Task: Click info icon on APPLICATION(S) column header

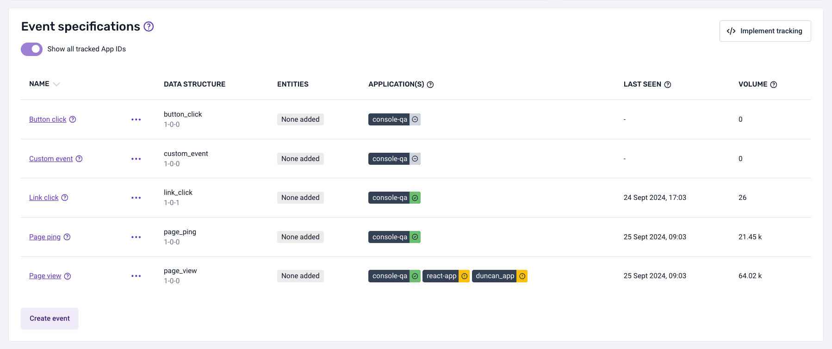Action: pos(430,85)
